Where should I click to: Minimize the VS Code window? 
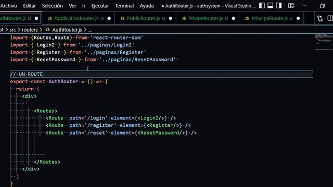click(305, 6)
